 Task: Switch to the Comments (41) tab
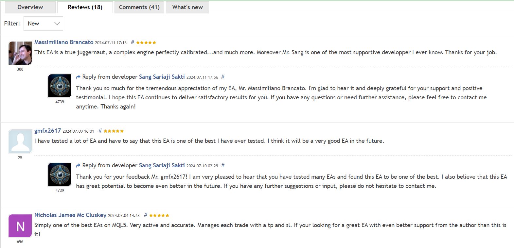pos(139,7)
